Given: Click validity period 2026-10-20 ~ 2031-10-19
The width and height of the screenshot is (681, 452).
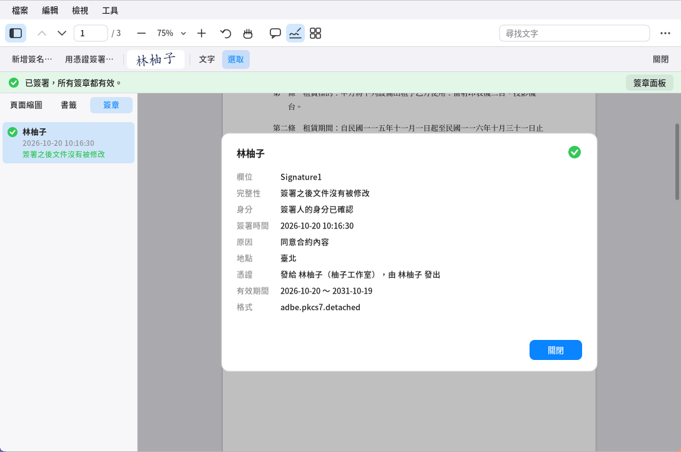Looking at the screenshot, I should pos(326,291).
